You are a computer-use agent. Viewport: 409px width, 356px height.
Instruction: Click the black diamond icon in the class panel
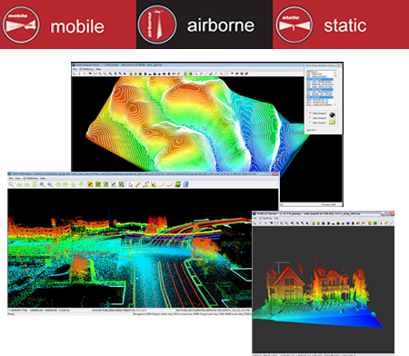[332, 114]
